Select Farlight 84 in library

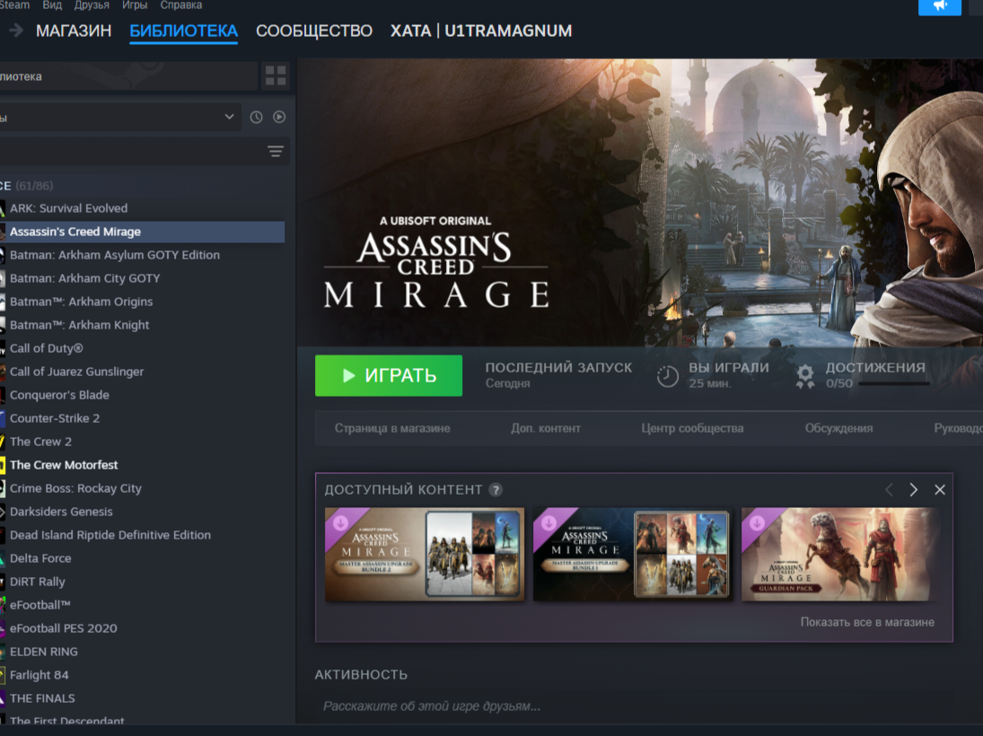coord(143,675)
